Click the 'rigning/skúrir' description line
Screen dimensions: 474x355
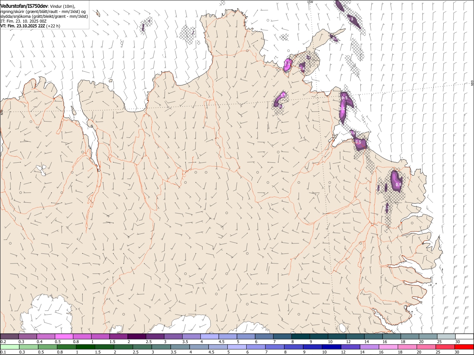point(43,11)
